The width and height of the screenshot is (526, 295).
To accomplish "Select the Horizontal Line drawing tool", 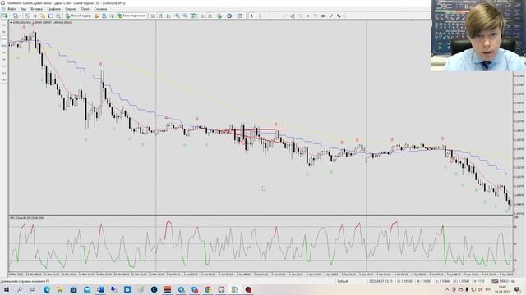I will point(277,16).
